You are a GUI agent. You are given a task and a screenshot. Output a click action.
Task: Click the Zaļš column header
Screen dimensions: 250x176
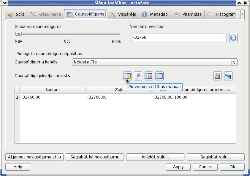click(x=119, y=90)
